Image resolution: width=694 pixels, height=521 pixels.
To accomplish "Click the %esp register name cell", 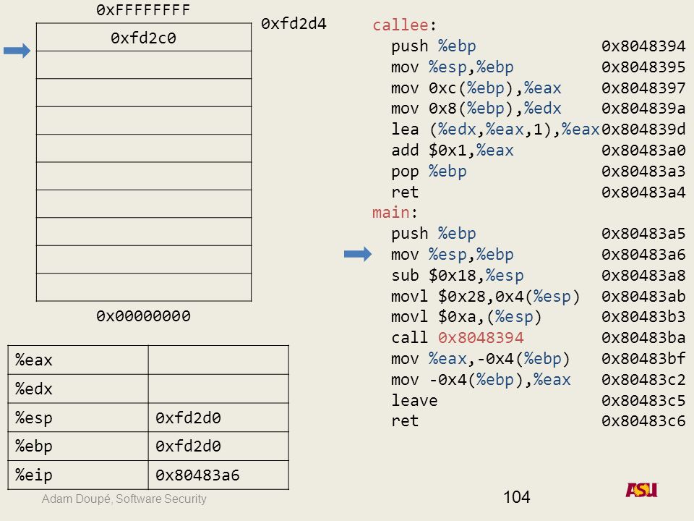I will click(x=78, y=418).
